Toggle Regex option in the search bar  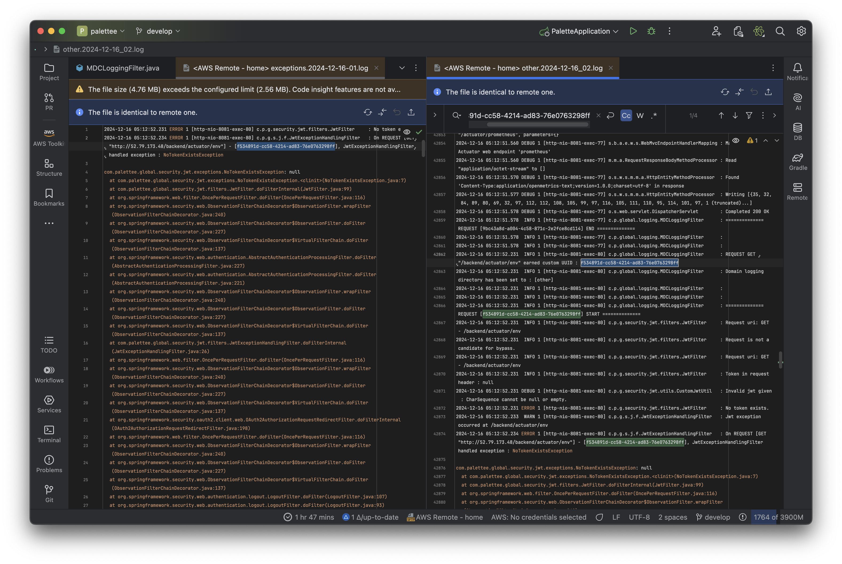(x=654, y=115)
